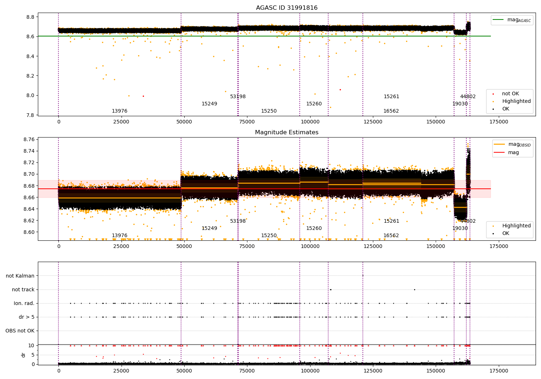Click OBSID 53198 label in AGASC ID plot
Screen dimensions: 541x379
[x=238, y=97]
